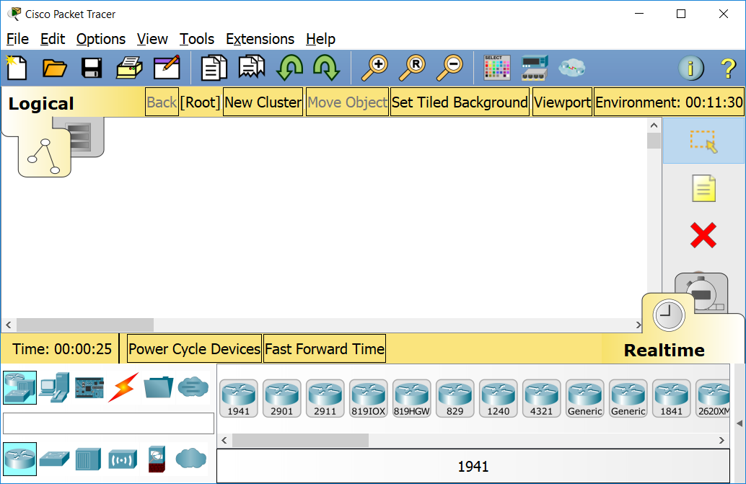Image resolution: width=746 pixels, height=484 pixels.
Task: Select the Connections lightning bolt category
Action: [x=123, y=388]
